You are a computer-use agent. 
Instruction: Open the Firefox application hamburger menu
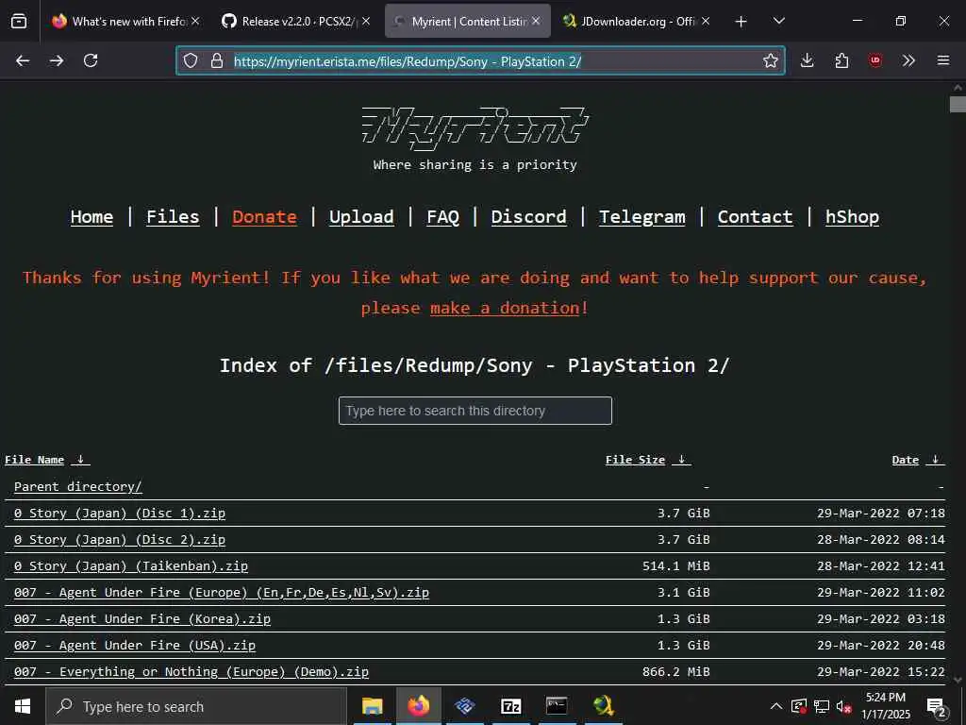943,60
